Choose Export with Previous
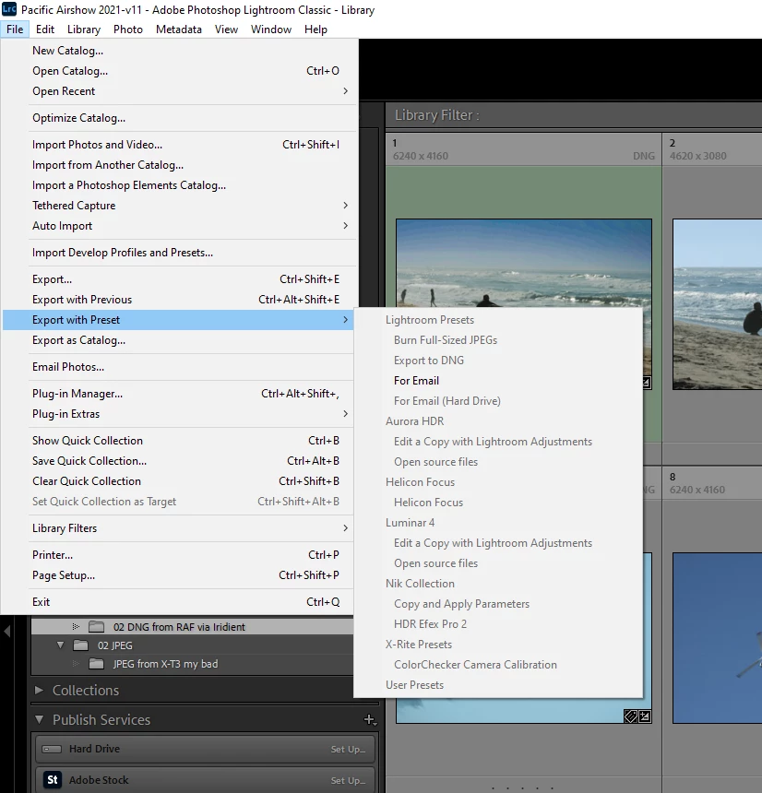The width and height of the screenshot is (762, 793). pyautogui.click(x=178, y=300)
